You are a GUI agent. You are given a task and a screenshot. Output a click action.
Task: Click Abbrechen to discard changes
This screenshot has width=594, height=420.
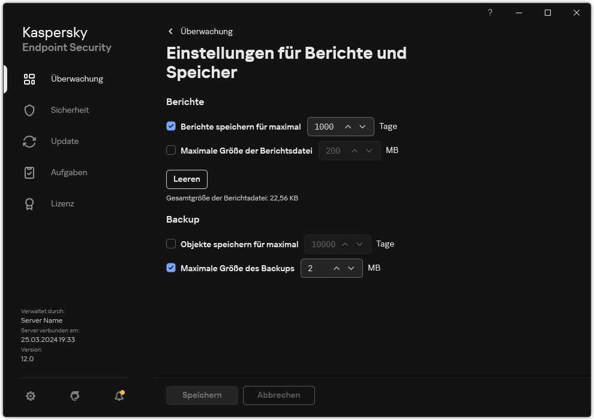pos(278,395)
